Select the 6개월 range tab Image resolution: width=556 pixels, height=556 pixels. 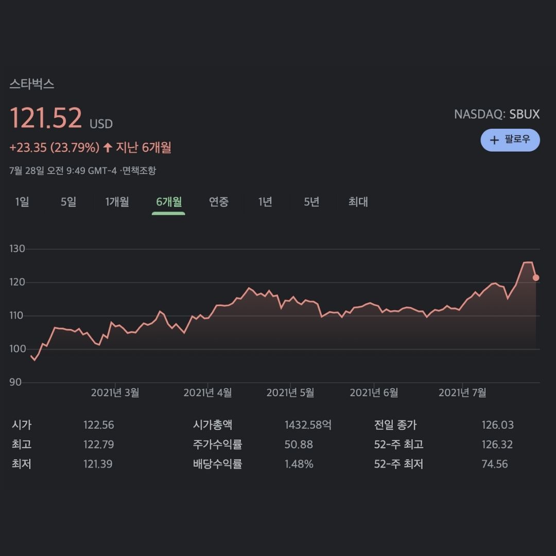pos(169,202)
